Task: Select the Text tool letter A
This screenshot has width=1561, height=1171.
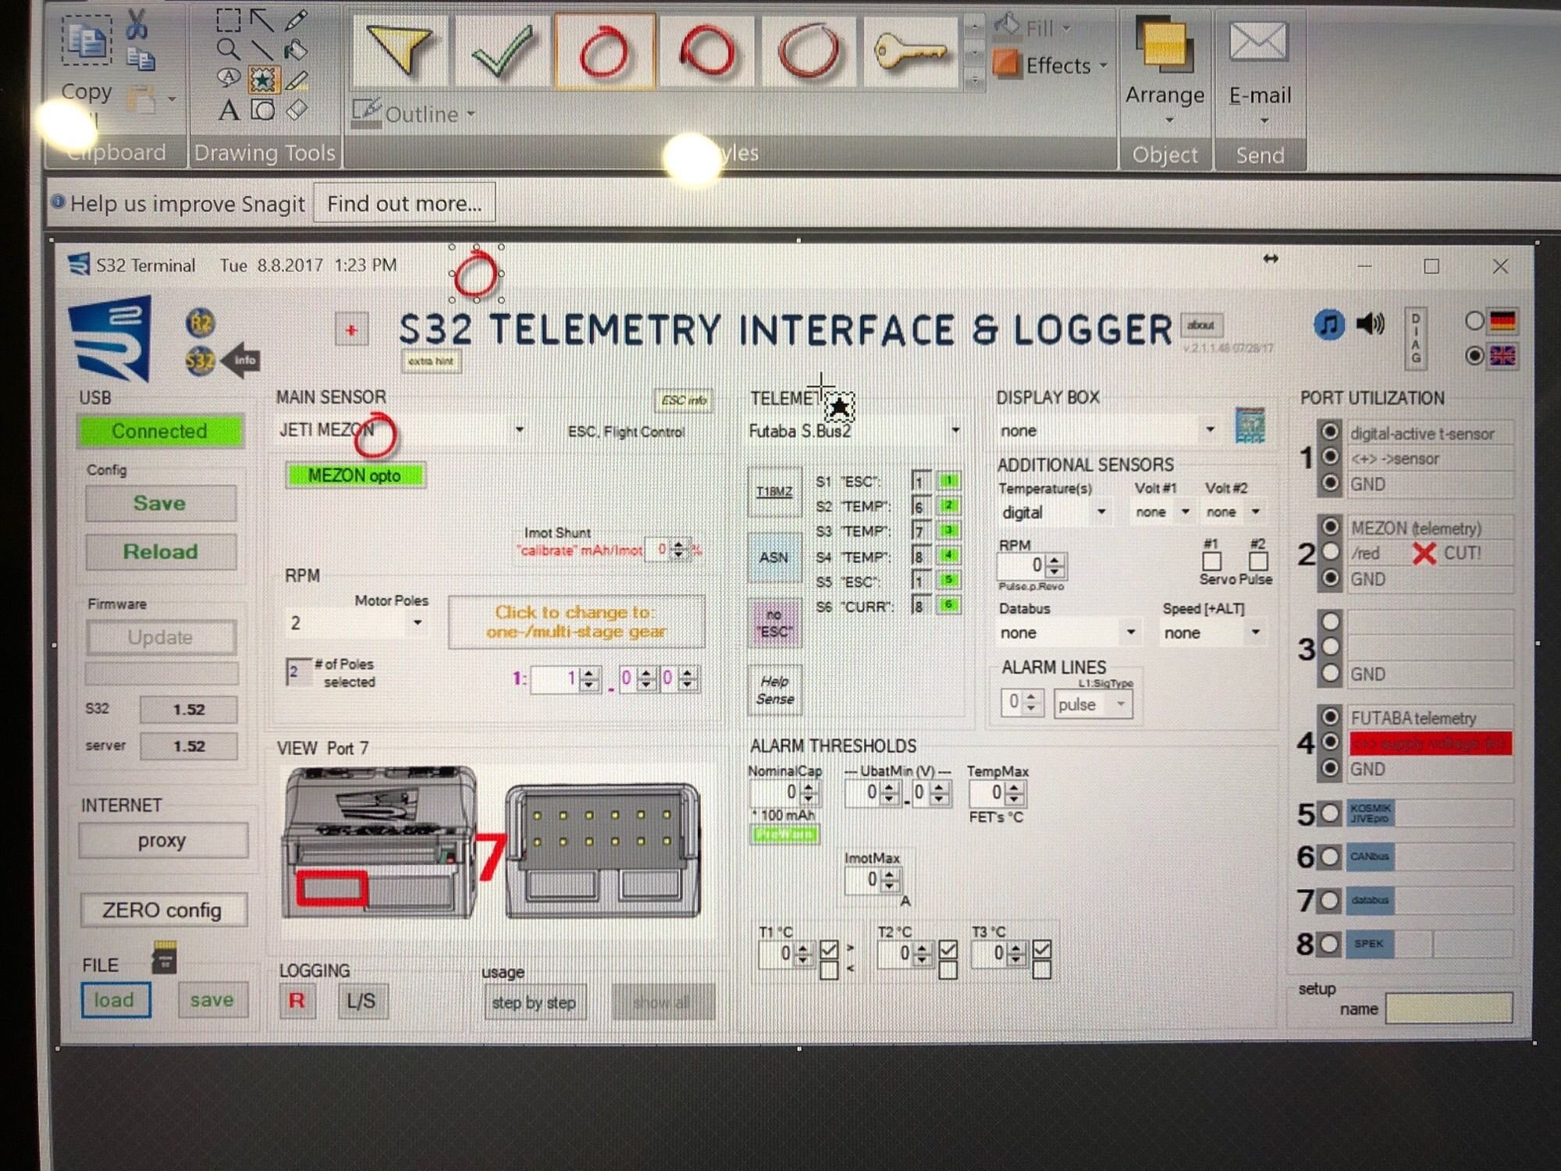Action: coord(228,110)
